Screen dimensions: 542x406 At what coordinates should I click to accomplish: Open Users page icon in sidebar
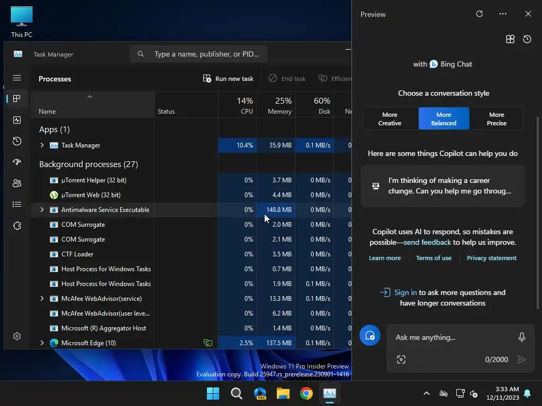pyautogui.click(x=16, y=183)
